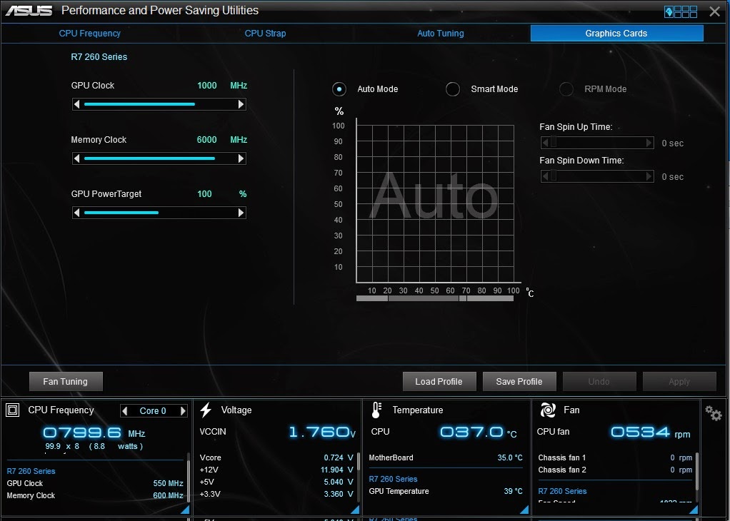The height and width of the screenshot is (521, 730).
Task: Click the VCCIN 1.760 voltage readout
Action: [322, 433]
